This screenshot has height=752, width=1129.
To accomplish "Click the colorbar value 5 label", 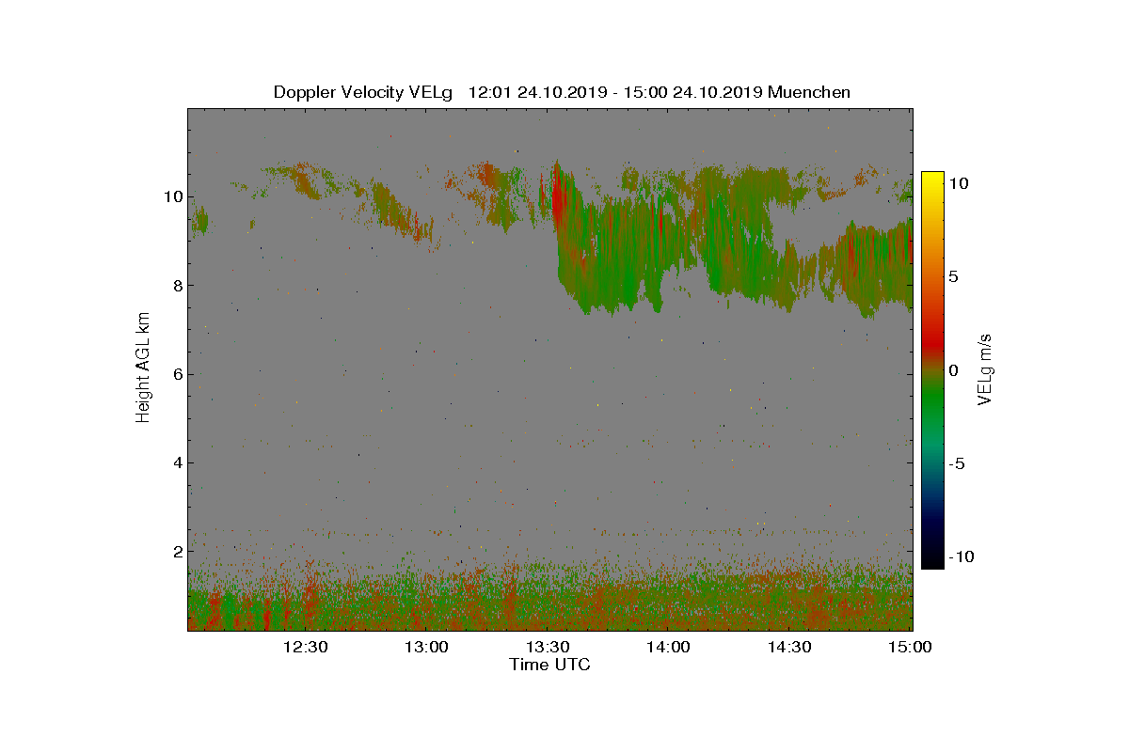I will click(953, 276).
